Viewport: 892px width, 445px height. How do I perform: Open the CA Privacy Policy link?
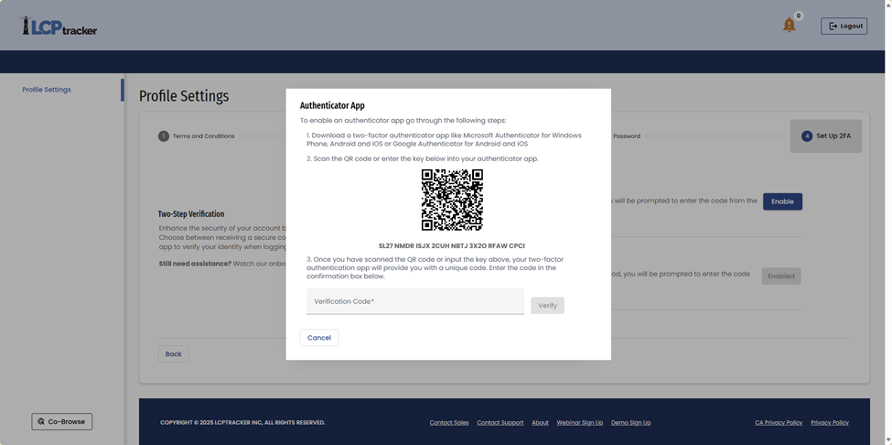tap(779, 423)
